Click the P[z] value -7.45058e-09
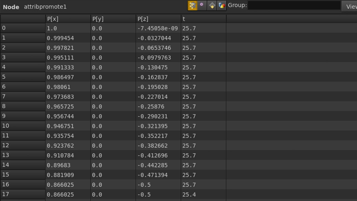Viewport: 357px width, 201px height. click(158, 28)
